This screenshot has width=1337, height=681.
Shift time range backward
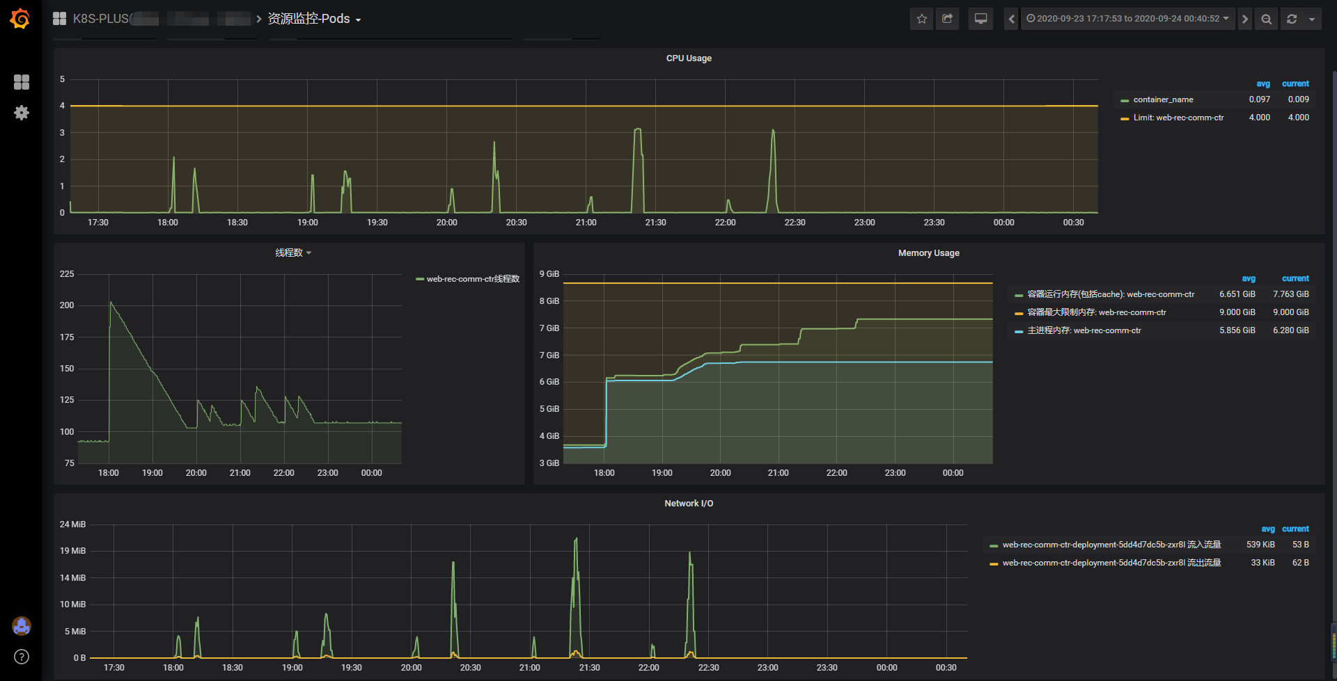coord(1012,19)
